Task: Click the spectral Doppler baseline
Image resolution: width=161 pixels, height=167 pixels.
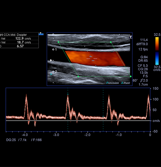Action: [78, 121]
